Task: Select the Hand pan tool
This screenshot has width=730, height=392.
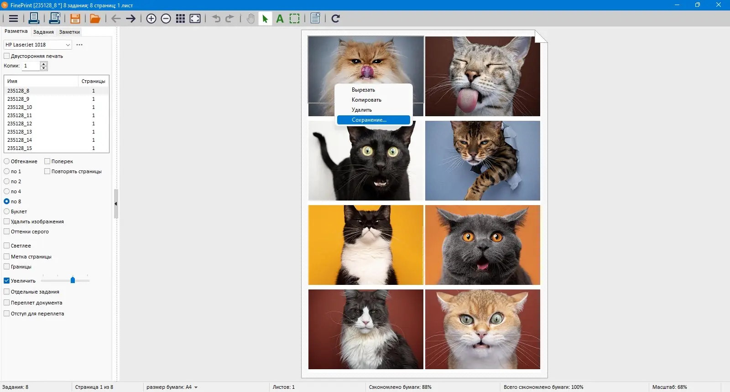Action: click(250, 19)
